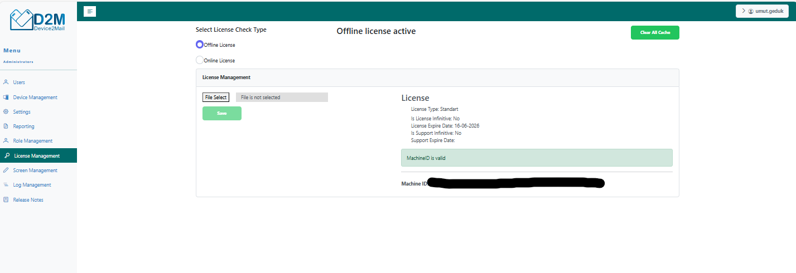Image resolution: width=796 pixels, height=273 pixels.
Task: Click the License Management key icon
Action: click(x=6, y=156)
